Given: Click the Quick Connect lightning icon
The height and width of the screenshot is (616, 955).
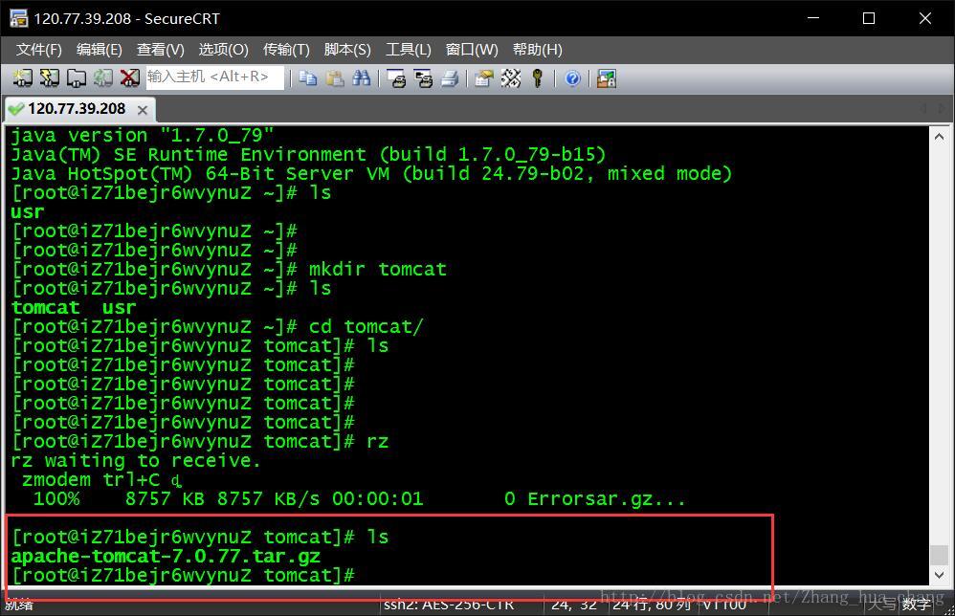Looking at the screenshot, I should [x=50, y=77].
